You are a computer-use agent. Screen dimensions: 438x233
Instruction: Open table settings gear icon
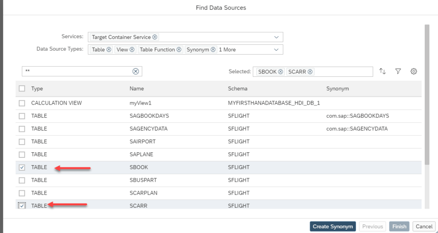click(414, 72)
